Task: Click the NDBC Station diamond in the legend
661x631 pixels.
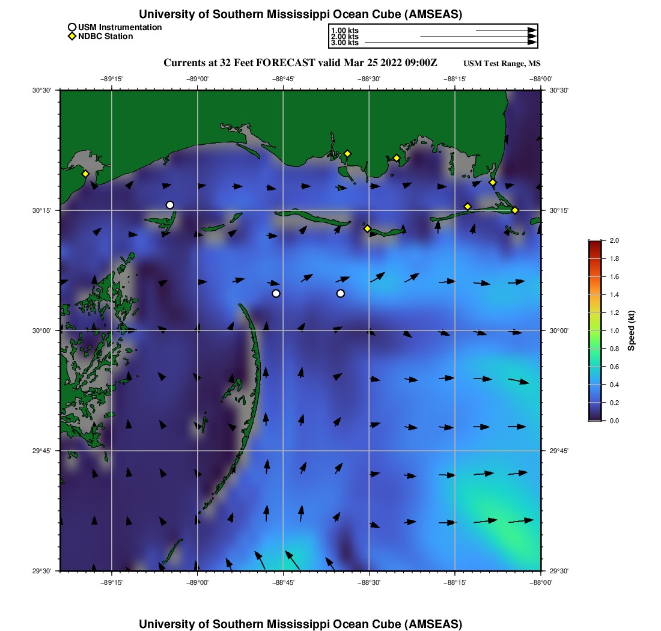Action: (72, 37)
